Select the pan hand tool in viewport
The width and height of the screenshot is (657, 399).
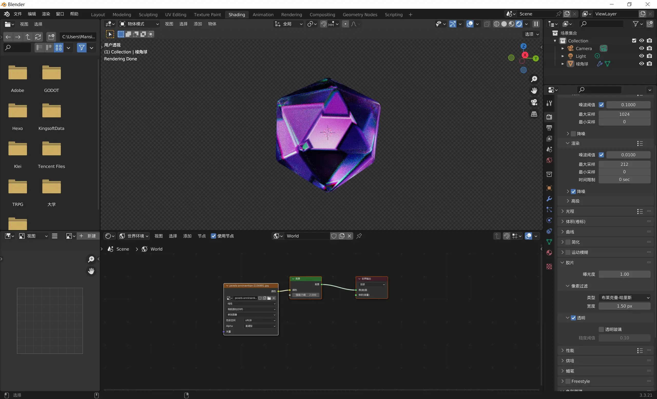click(534, 91)
